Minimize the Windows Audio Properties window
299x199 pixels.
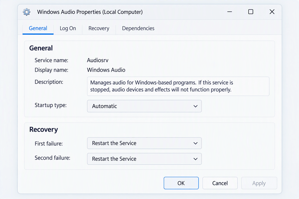tap(230, 12)
